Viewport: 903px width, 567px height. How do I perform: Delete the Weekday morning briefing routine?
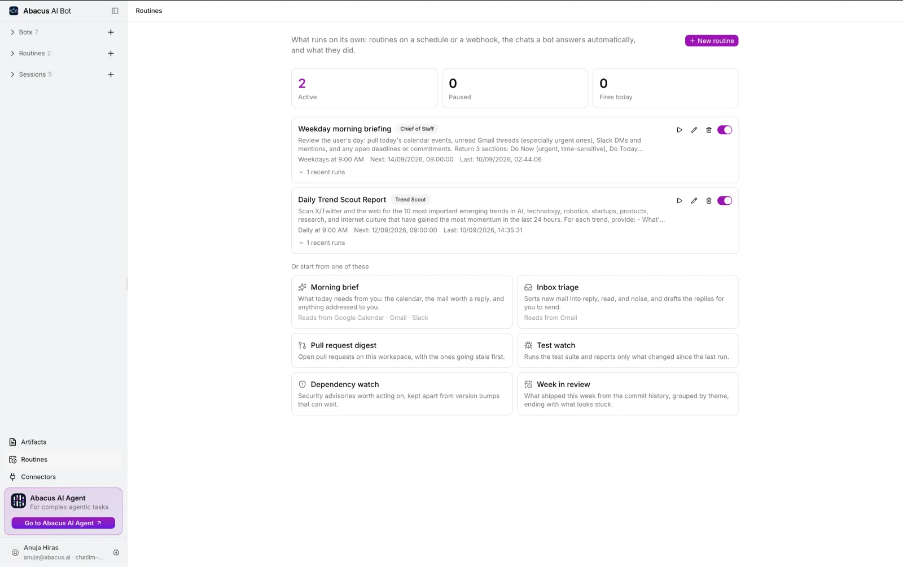pyautogui.click(x=709, y=130)
